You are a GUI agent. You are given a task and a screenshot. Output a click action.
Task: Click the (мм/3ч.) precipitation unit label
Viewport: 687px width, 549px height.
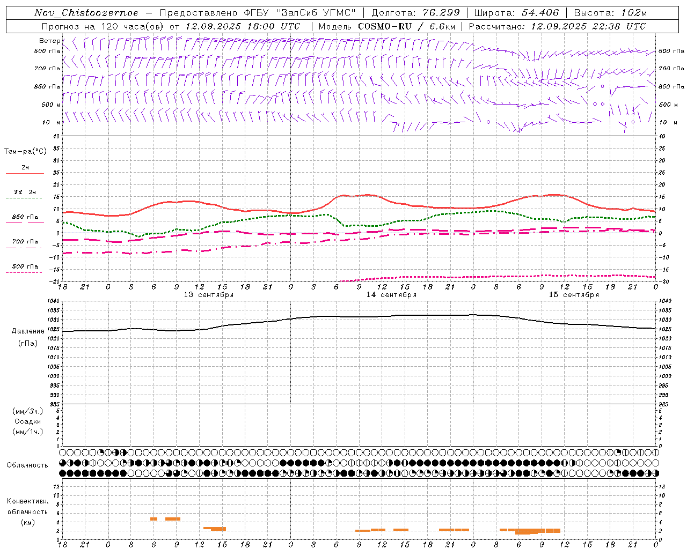(27, 411)
